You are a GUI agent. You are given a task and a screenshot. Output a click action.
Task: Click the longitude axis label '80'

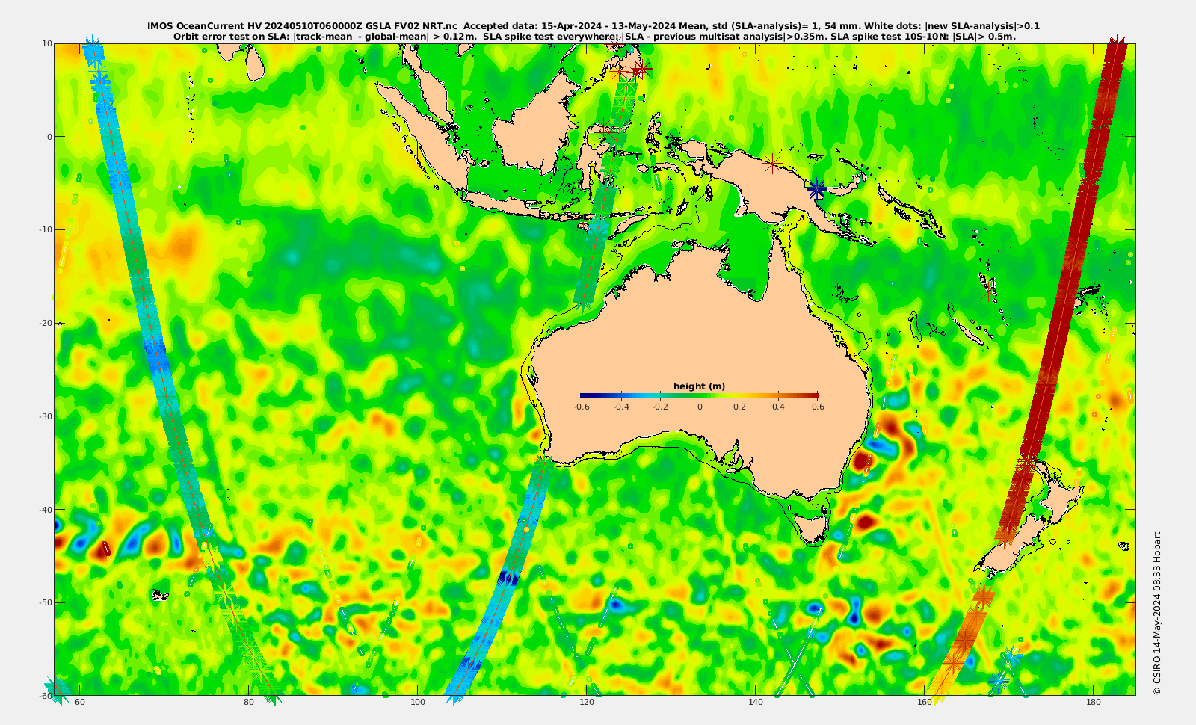(x=249, y=703)
